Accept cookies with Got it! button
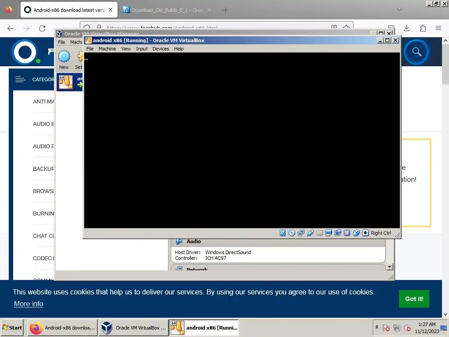The image size is (449, 337). (414, 298)
